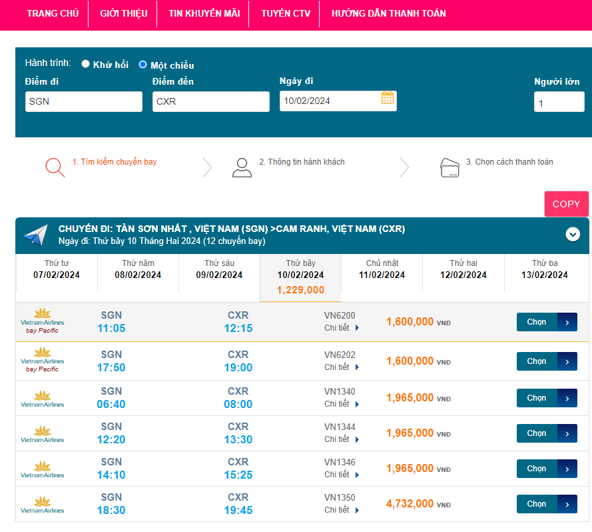Screen dimensions: 592x532
Task: Open the Tin Khuyến Mãi menu
Action: 204,13
